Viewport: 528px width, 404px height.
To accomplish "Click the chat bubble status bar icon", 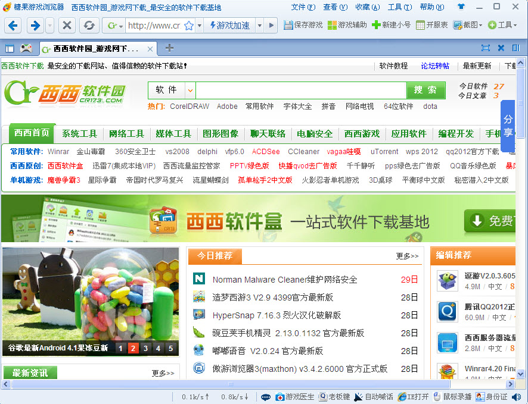I will 266,397.
